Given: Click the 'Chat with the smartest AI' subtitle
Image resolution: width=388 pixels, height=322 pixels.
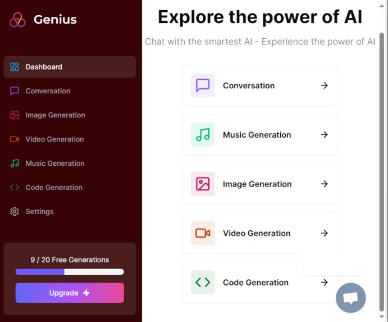Looking at the screenshot, I should 260,42.
